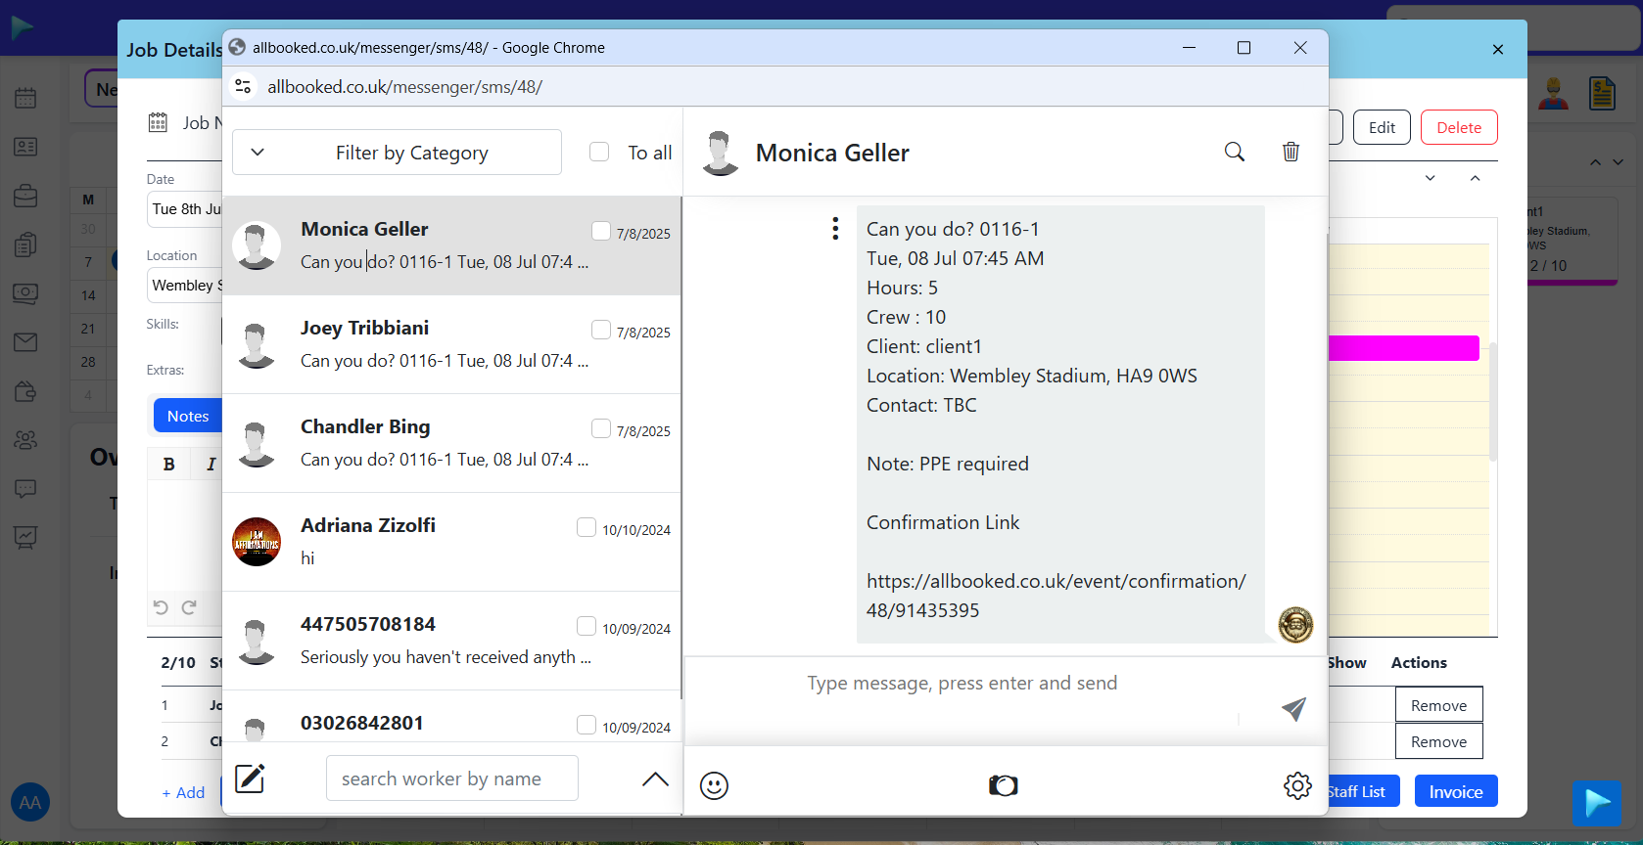1643x845 pixels.
Task: Open chat bubble icon in sidebar
Action: point(26,488)
